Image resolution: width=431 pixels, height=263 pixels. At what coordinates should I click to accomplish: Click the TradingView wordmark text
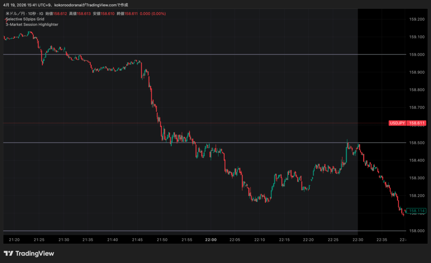(35, 253)
